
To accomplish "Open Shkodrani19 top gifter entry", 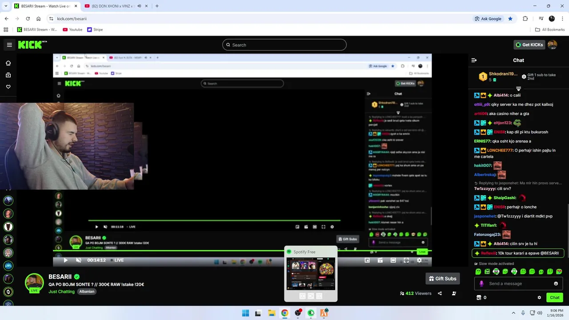I will point(498,76).
